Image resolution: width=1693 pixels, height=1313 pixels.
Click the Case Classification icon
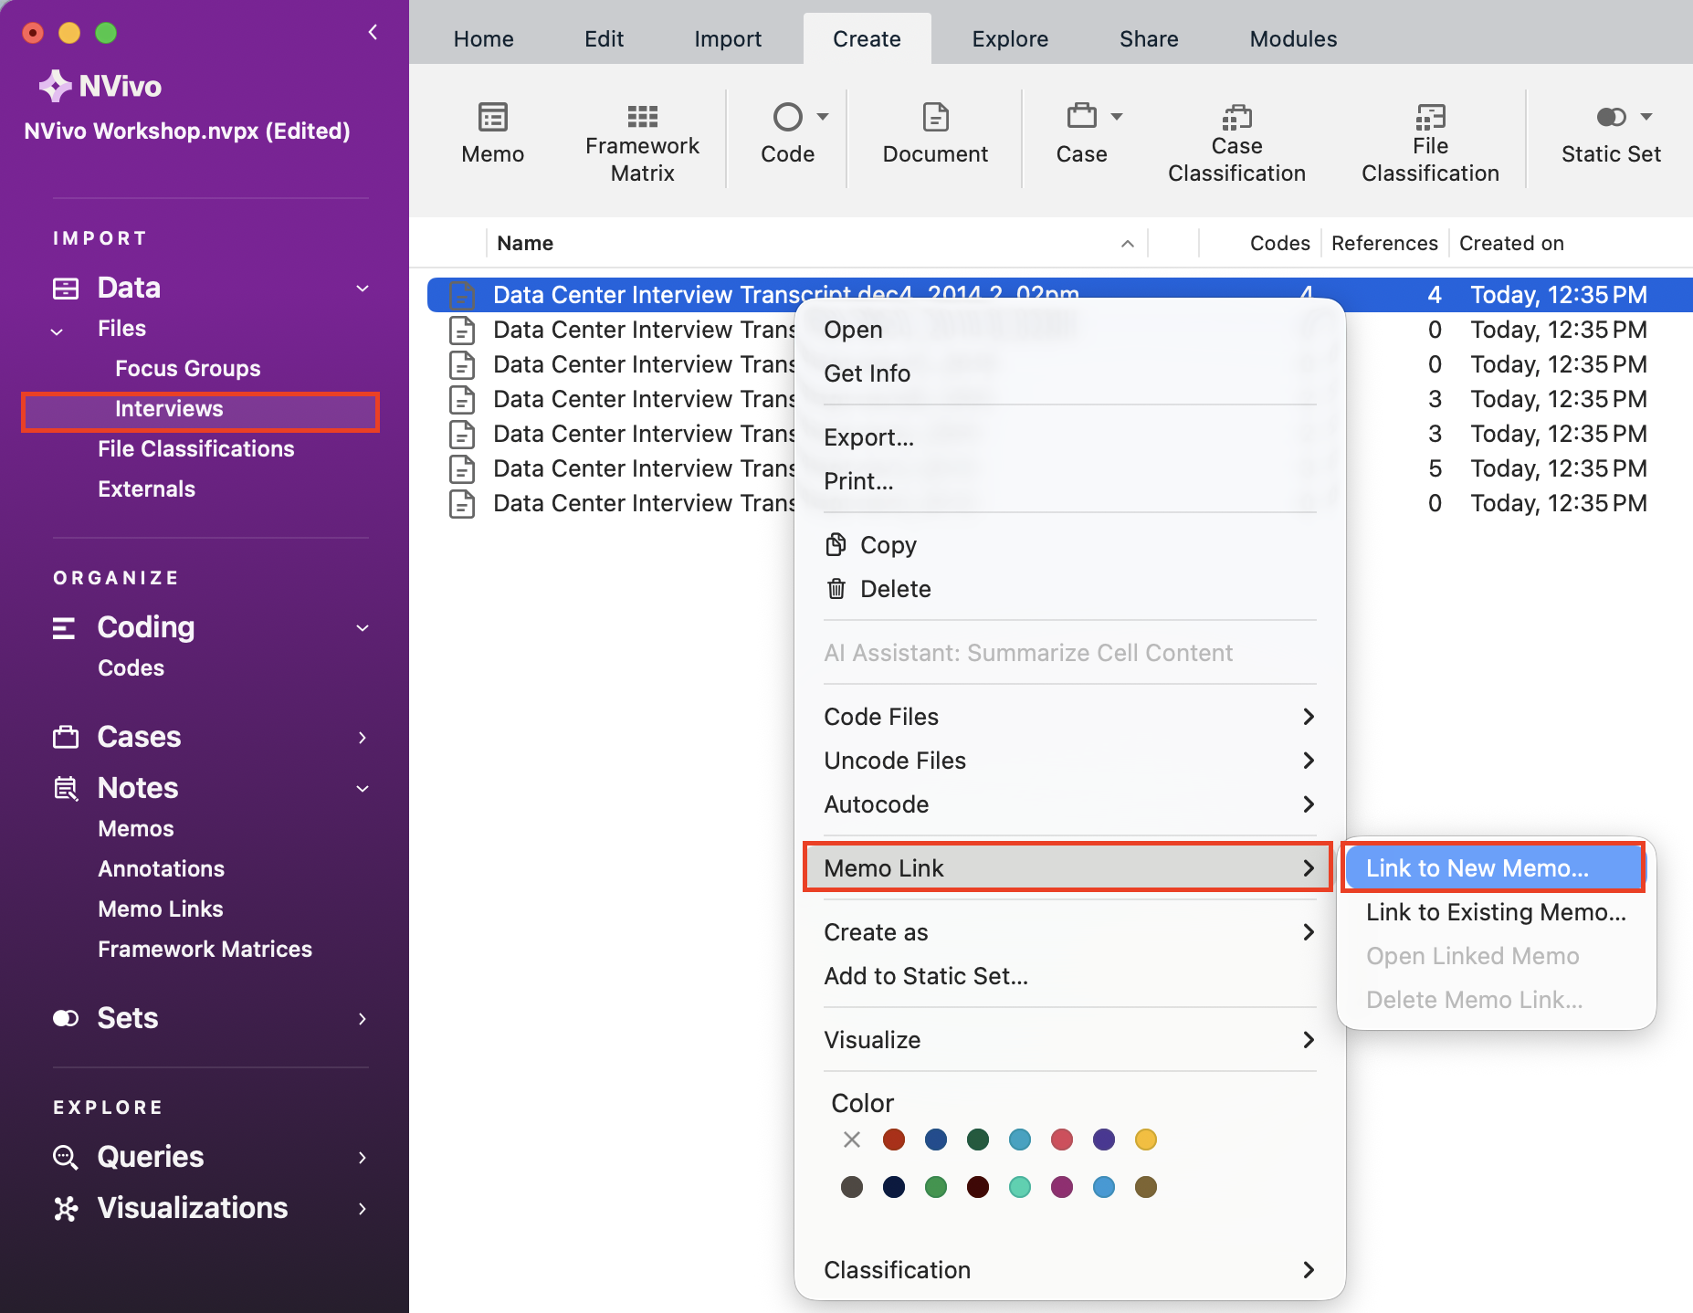[1236, 117]
